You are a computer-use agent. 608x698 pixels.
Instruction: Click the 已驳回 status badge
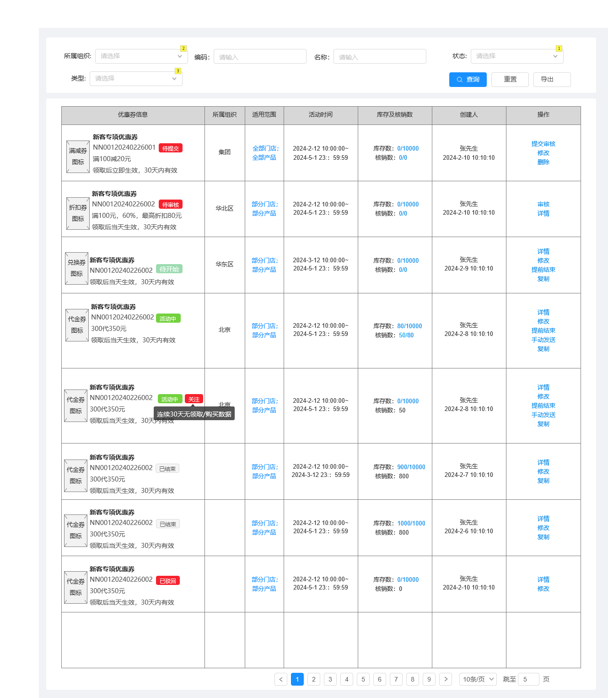(x=167, y=580)
